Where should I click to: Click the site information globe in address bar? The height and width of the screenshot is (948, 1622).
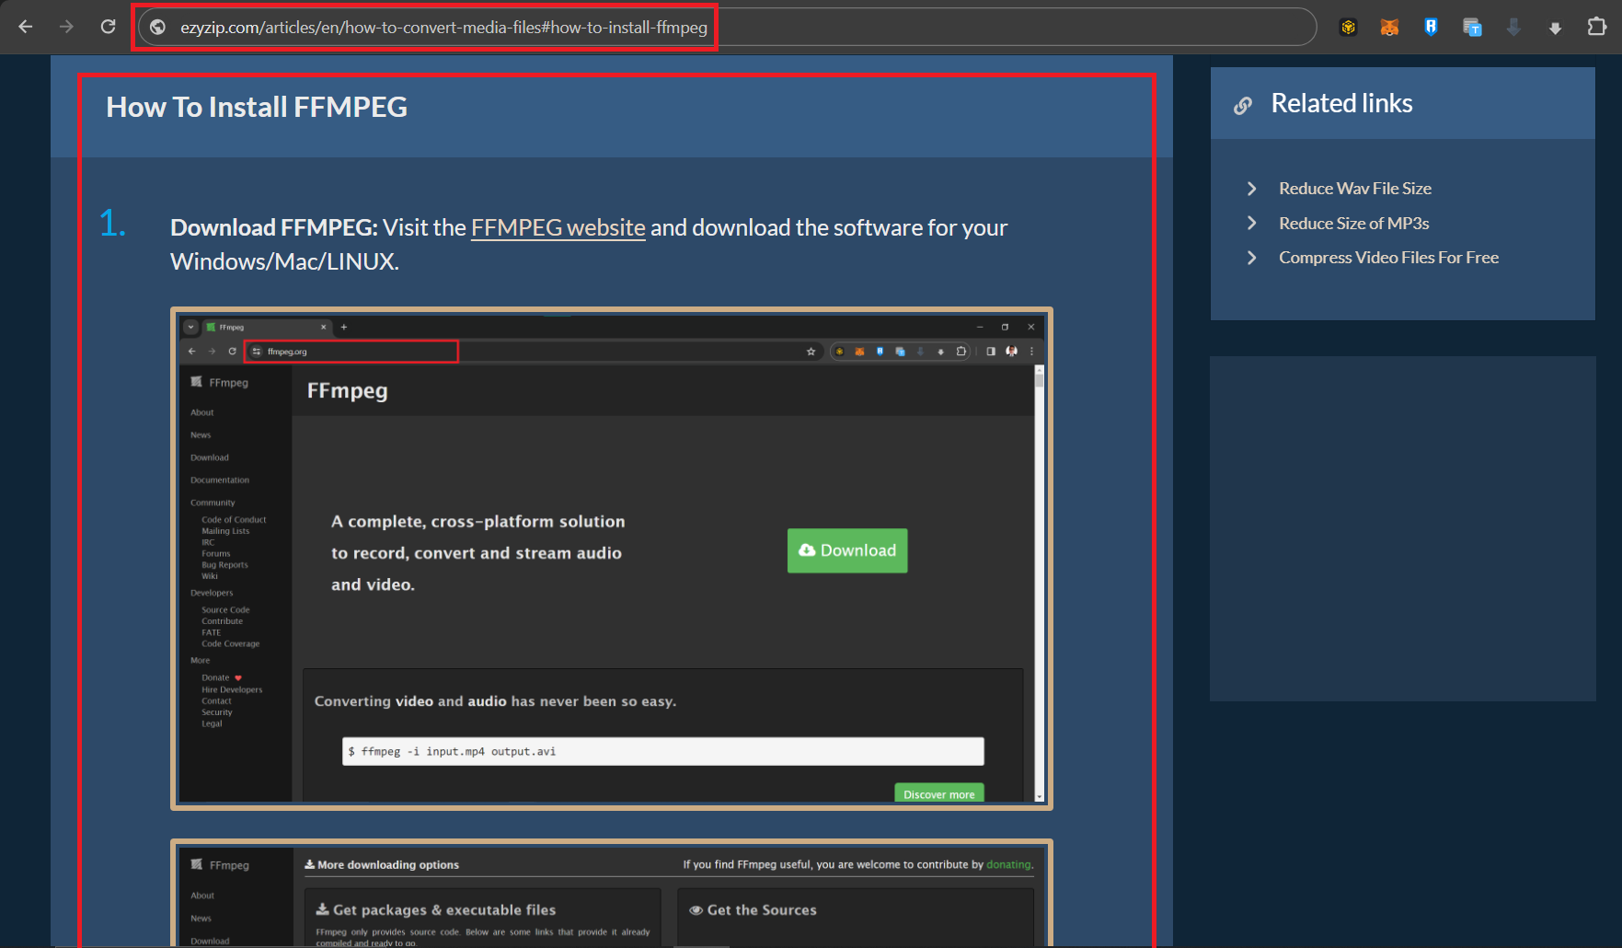pos(157,27)
